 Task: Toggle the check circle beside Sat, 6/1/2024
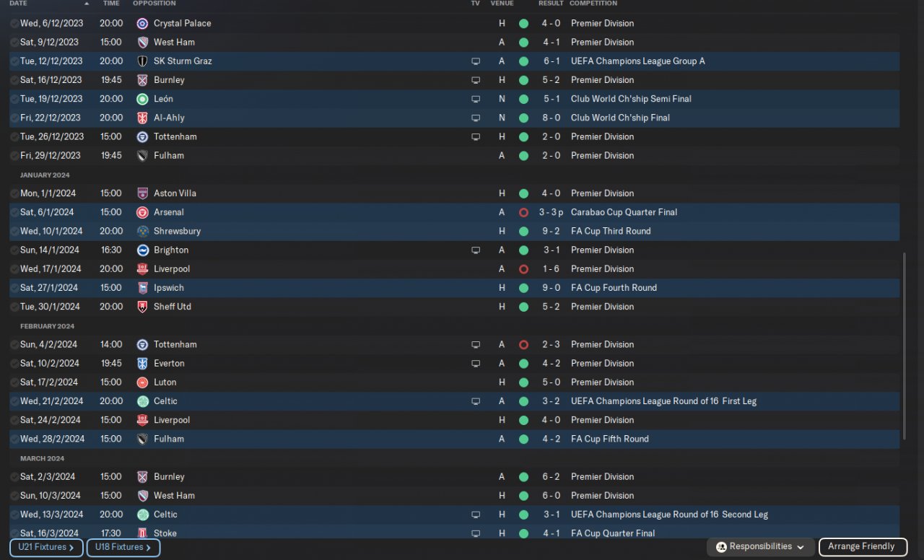[x=14, y=213]
